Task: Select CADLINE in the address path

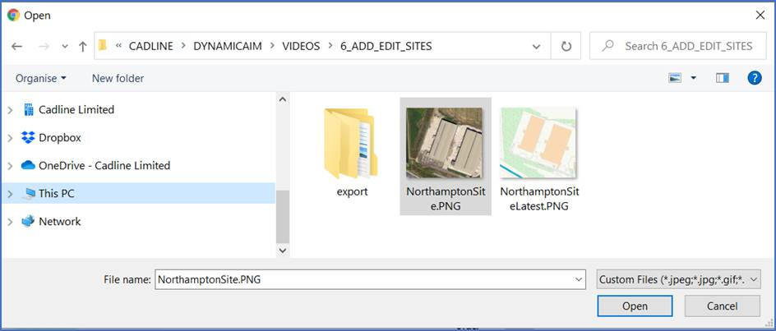Action: pyautogui.click(x=151, y=47)
